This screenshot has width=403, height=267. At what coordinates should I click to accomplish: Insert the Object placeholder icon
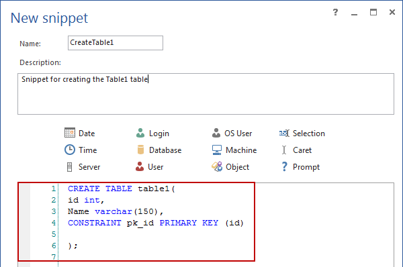pyautogui.click(x=217, y=166)
